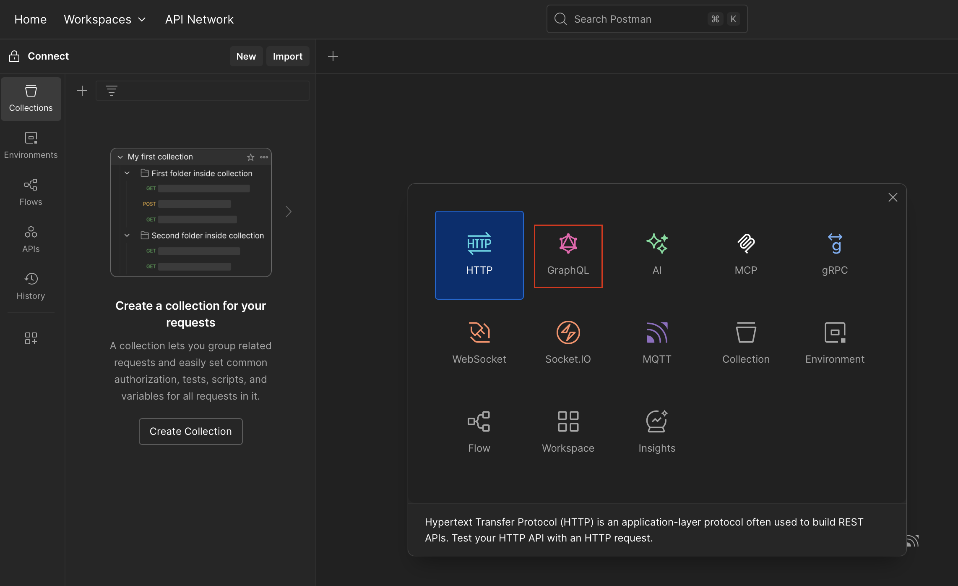This screenshot has width=958, height=586.
Task: Click 'First folder inside collection' text
Action: pos(202,173)
